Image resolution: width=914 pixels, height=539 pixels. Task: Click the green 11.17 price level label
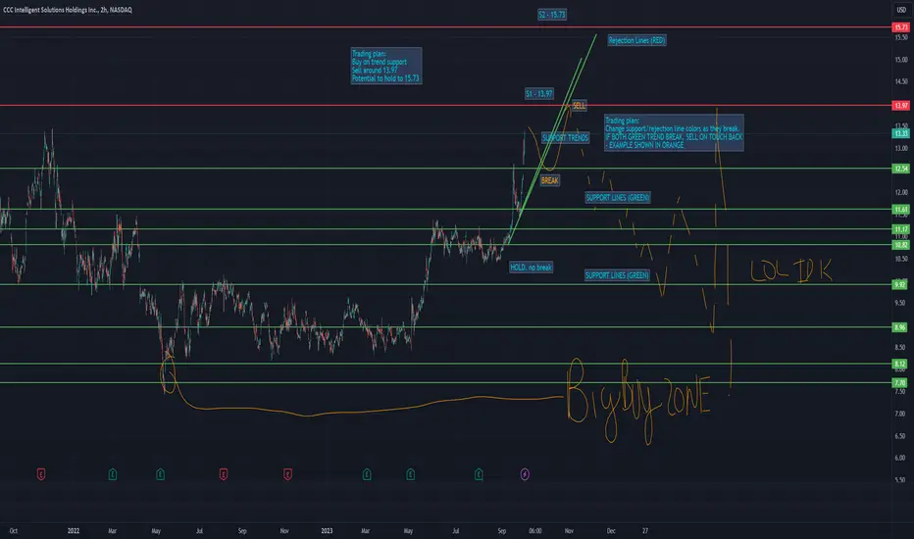click(901, 229)
